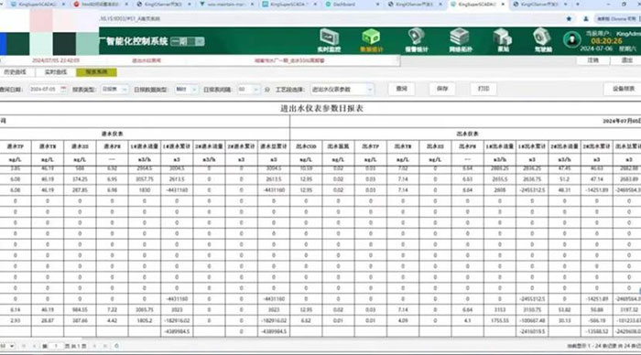Open the calendar icon in the query date field
The height and width of the screenshot is (355, 641).
pyautogui.click(x=63, y=89)
